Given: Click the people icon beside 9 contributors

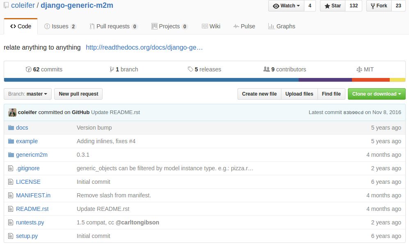Looking at the screenshot, I should (266, 69).
